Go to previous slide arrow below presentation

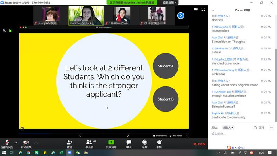(x=80, y=136)
